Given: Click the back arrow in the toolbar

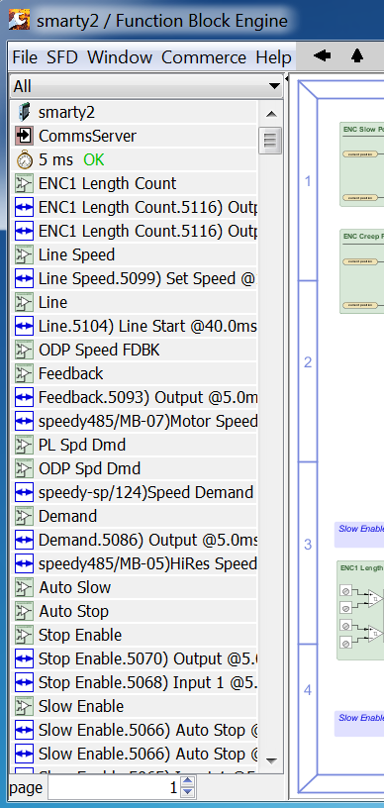Looking at the screenshot, I should tap(322, 55).
